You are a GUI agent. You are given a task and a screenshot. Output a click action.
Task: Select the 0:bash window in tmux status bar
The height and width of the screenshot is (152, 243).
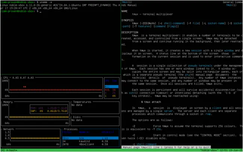[12, 150]
